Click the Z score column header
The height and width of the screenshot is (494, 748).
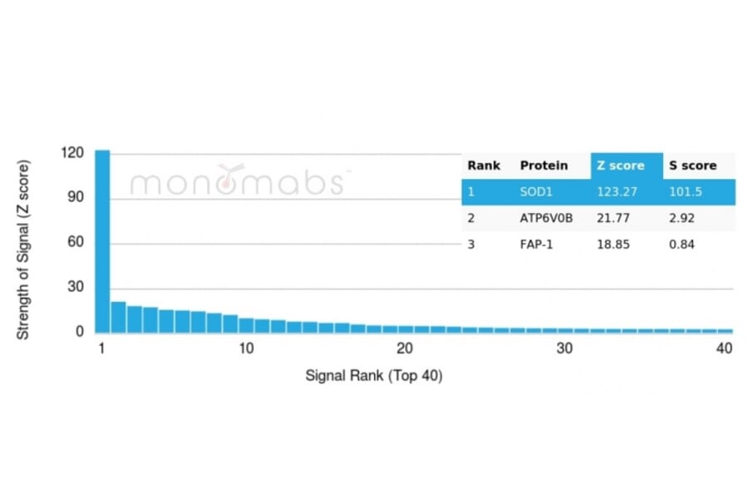[x=620, y=165]
